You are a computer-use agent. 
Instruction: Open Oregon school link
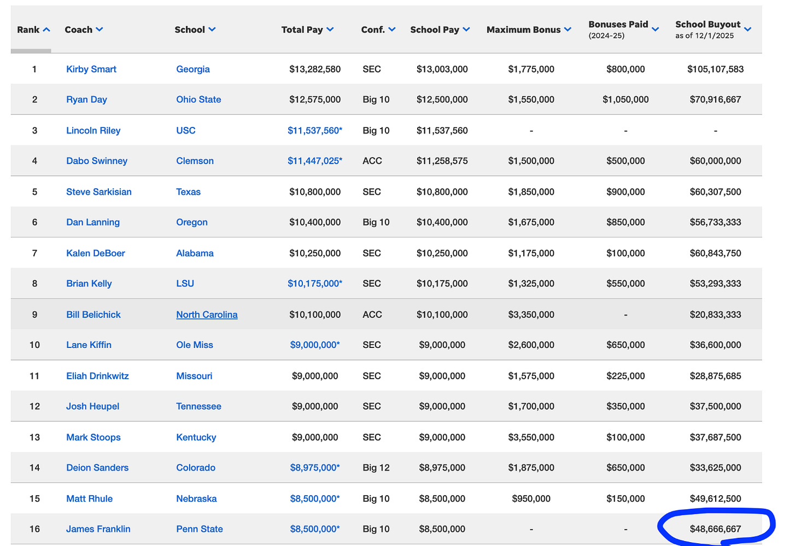coord(192,222)
